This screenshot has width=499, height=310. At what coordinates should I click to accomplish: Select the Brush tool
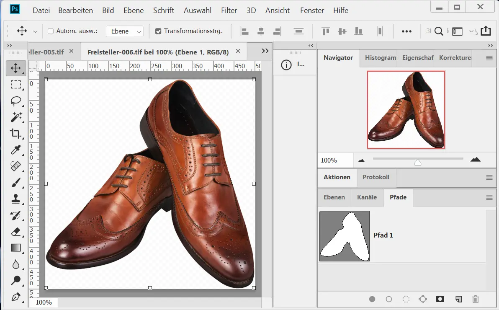[16, 183]
